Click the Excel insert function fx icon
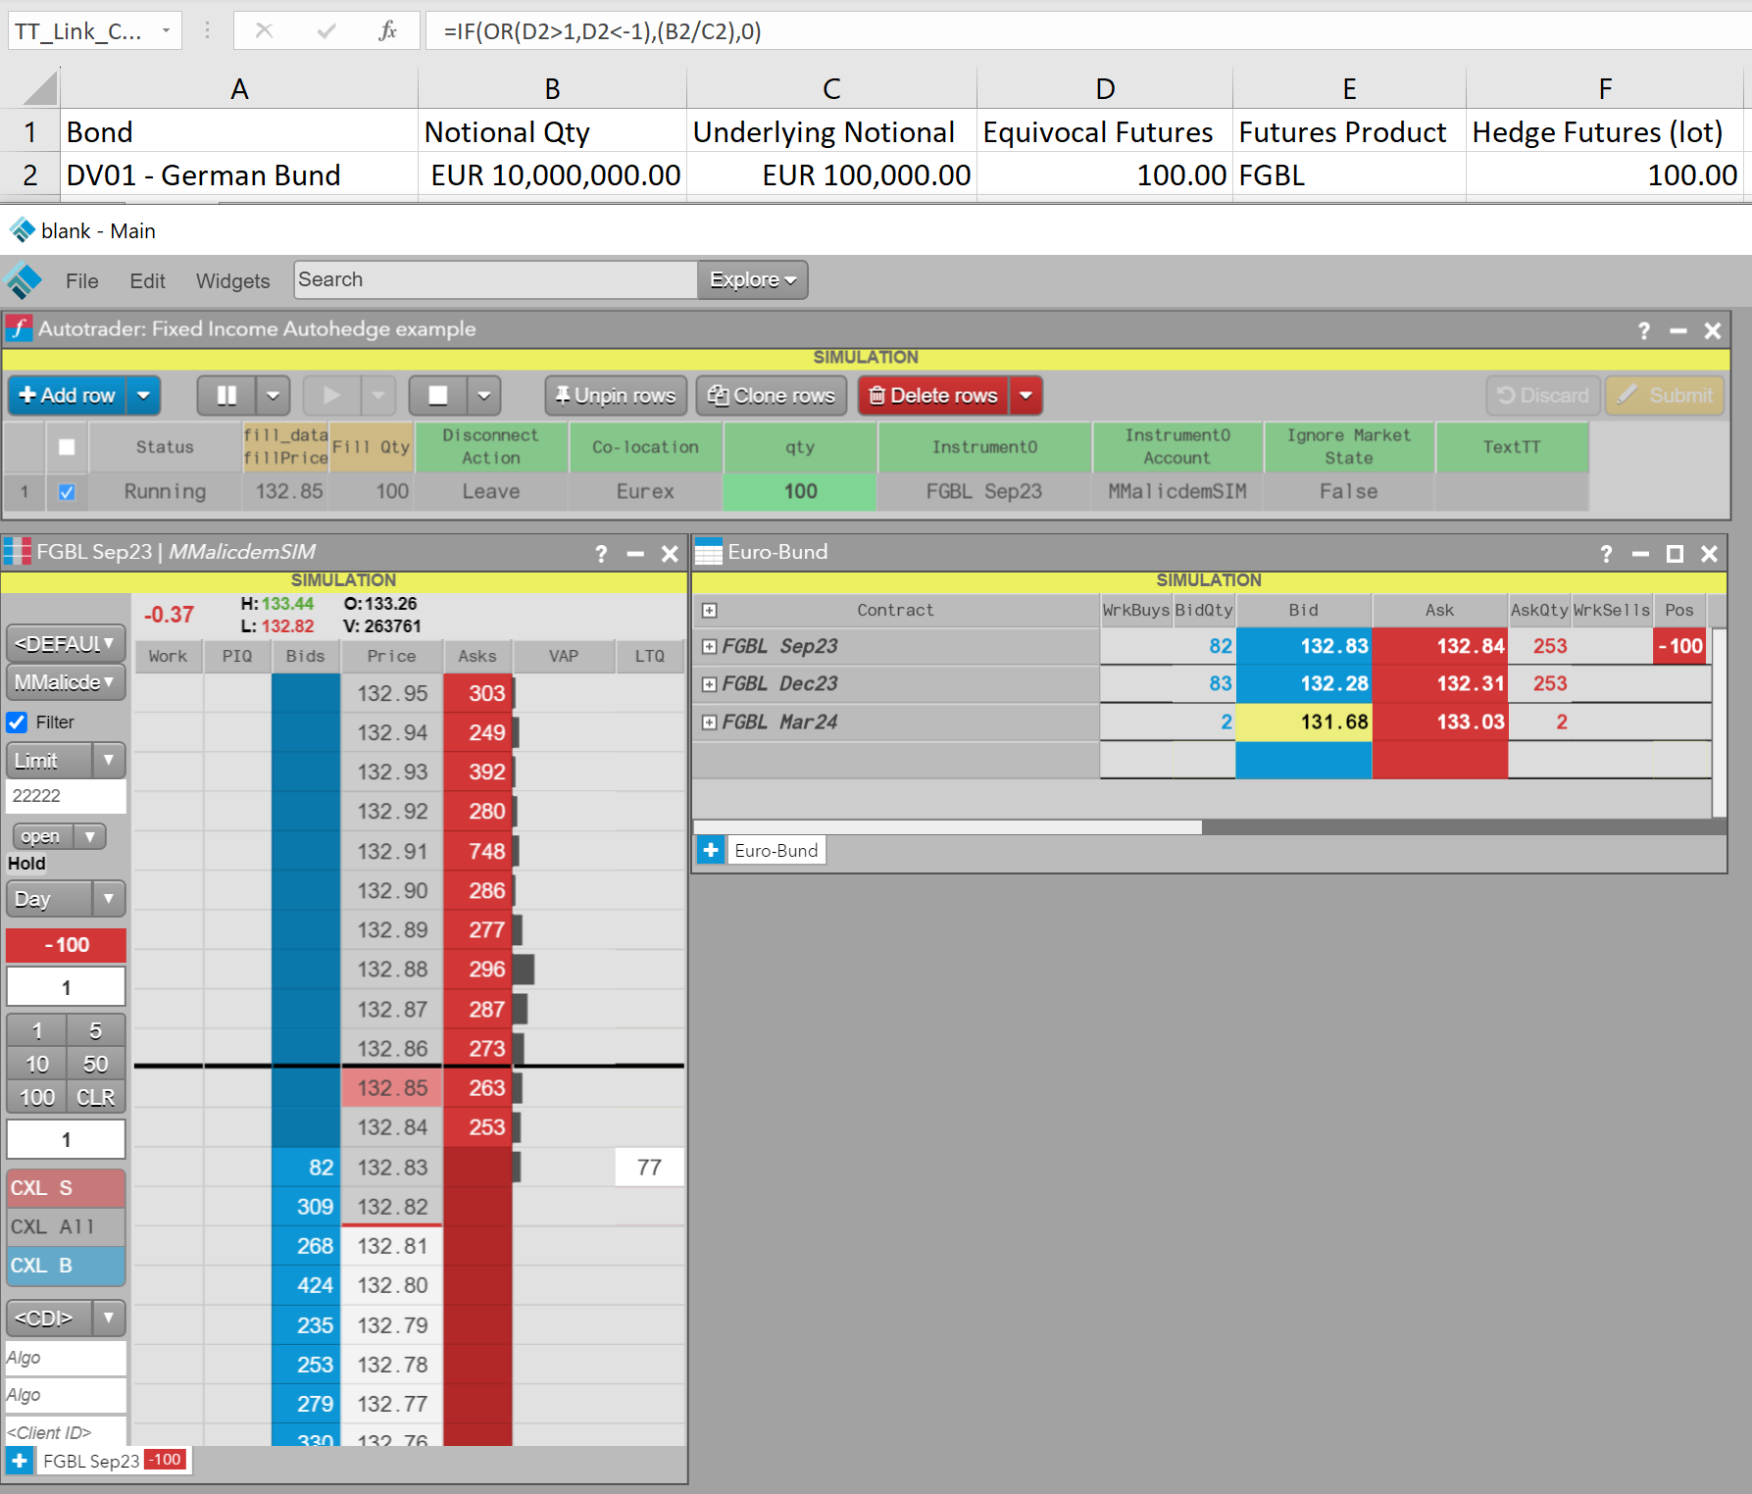 point(387,31)
